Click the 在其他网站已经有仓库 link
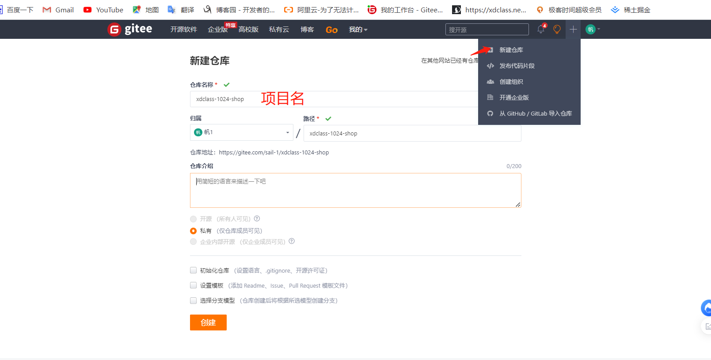Viewport: 711px width, 360px height. [x=449, y=60]
